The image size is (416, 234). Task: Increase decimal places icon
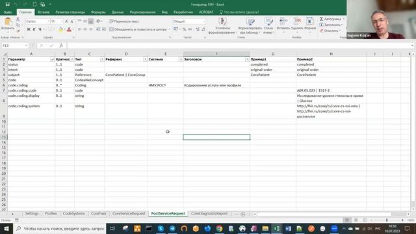[198, 29]
